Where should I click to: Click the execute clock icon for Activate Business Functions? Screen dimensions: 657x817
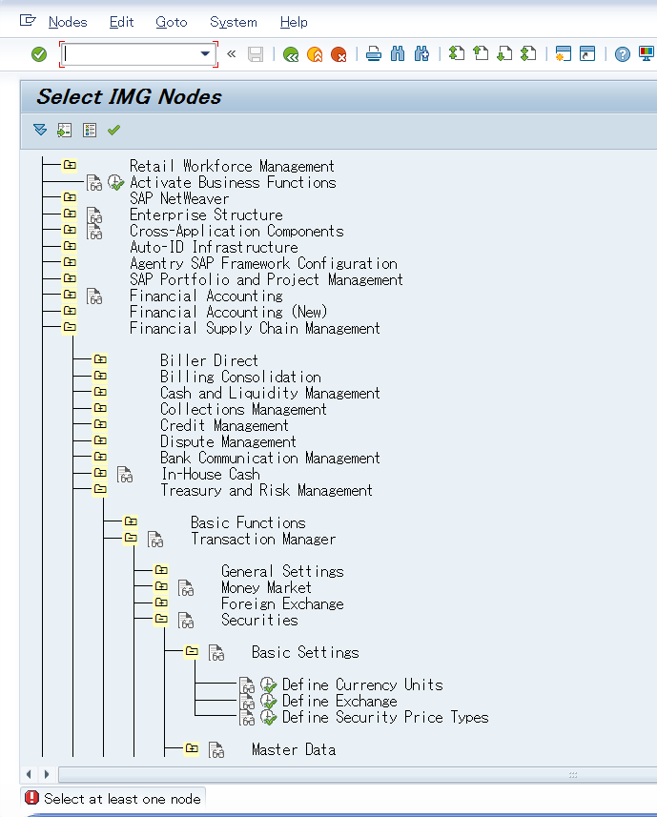[115, 182]
